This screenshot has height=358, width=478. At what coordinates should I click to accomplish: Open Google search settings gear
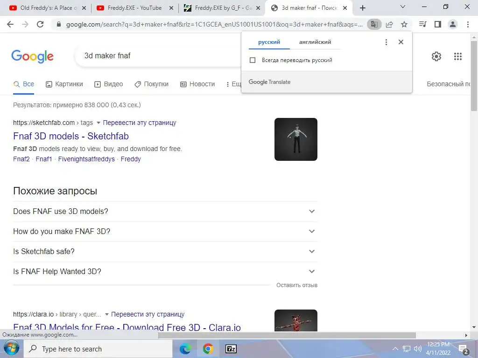coord(436,56)
